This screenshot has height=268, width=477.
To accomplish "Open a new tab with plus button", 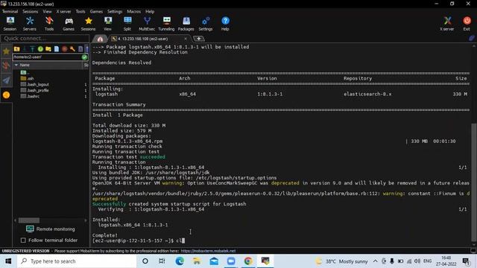I will pyautogui.click(x=199, y=39).
